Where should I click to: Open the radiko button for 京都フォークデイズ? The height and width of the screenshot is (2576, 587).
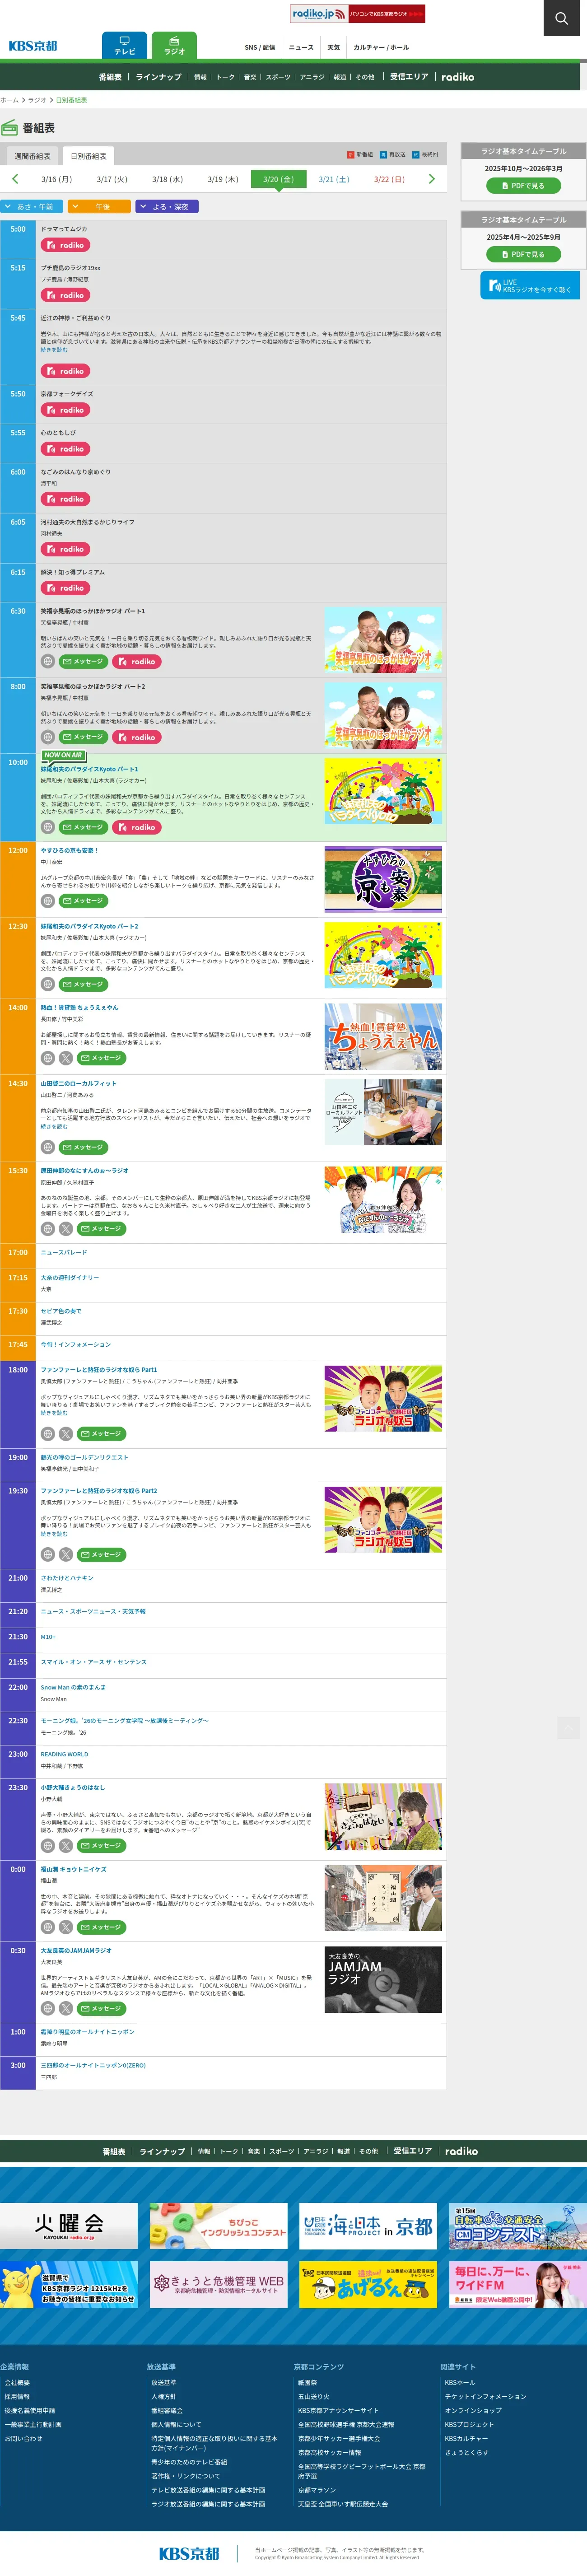coord(66,410)
